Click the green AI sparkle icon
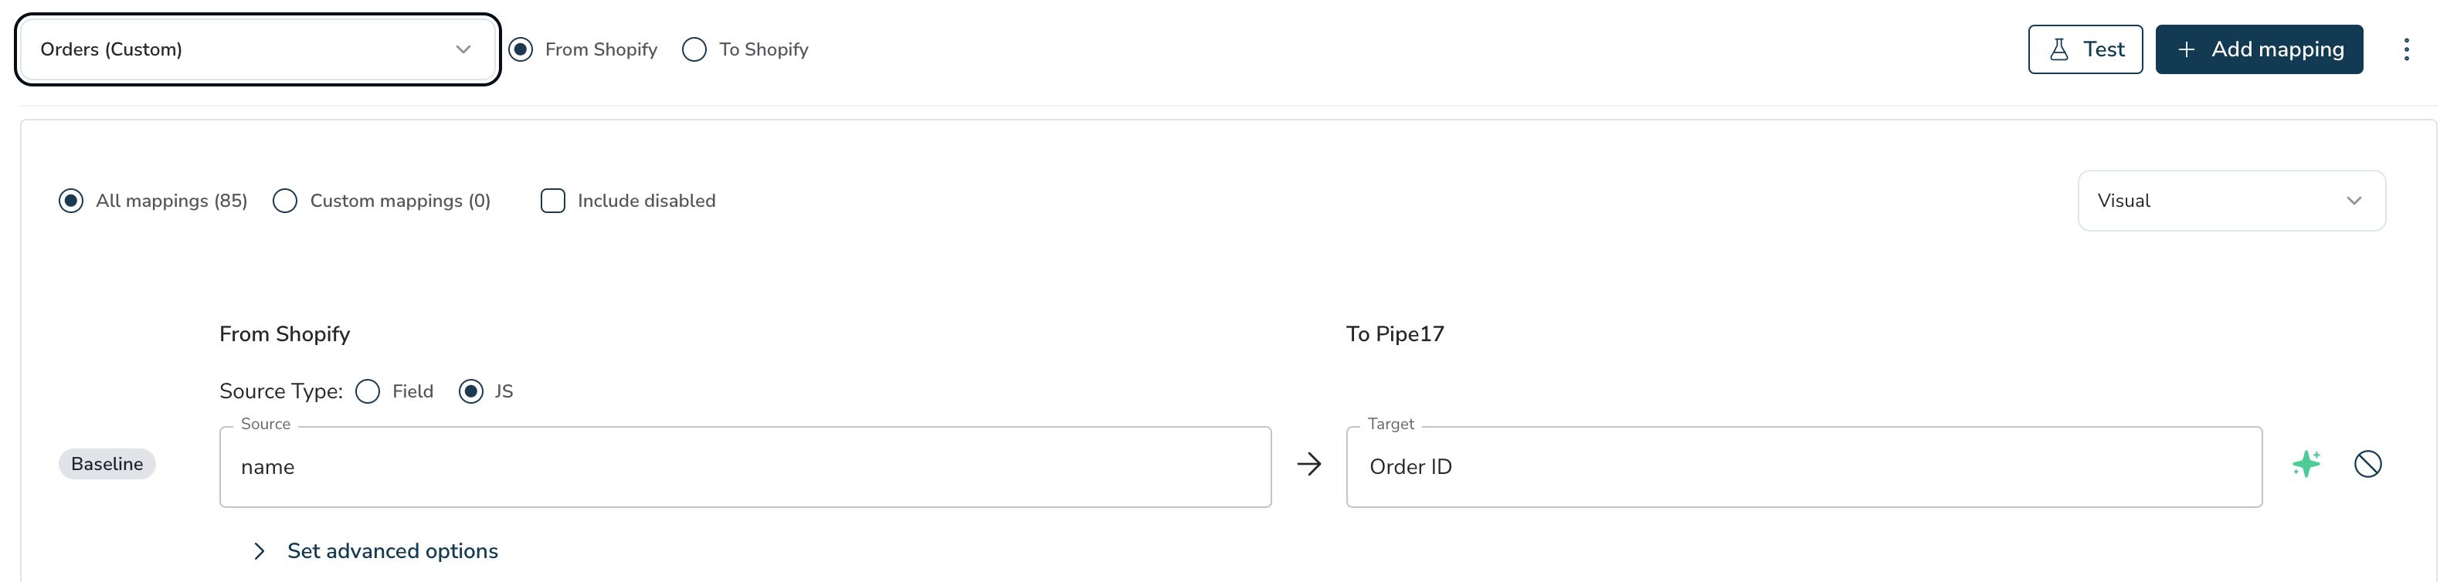The image size is (2447, 582). click(x=2306, y=463)
